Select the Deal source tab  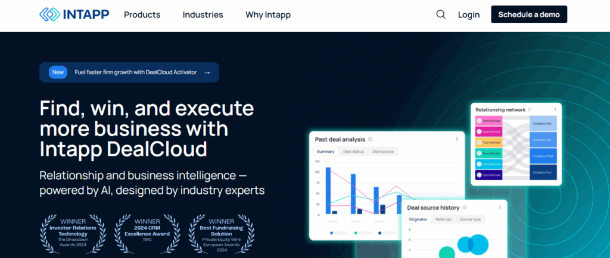tap(383, 152)
